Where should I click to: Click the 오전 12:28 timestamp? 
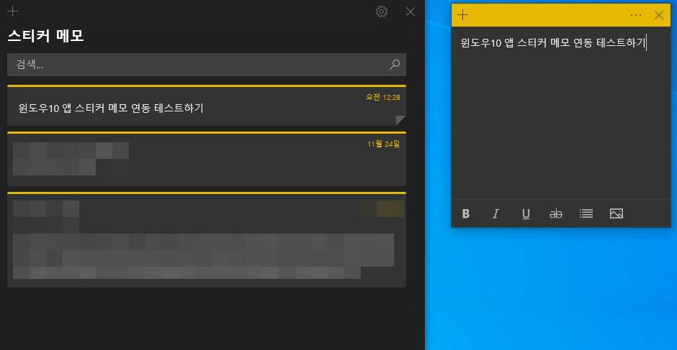tap(383, 98)
